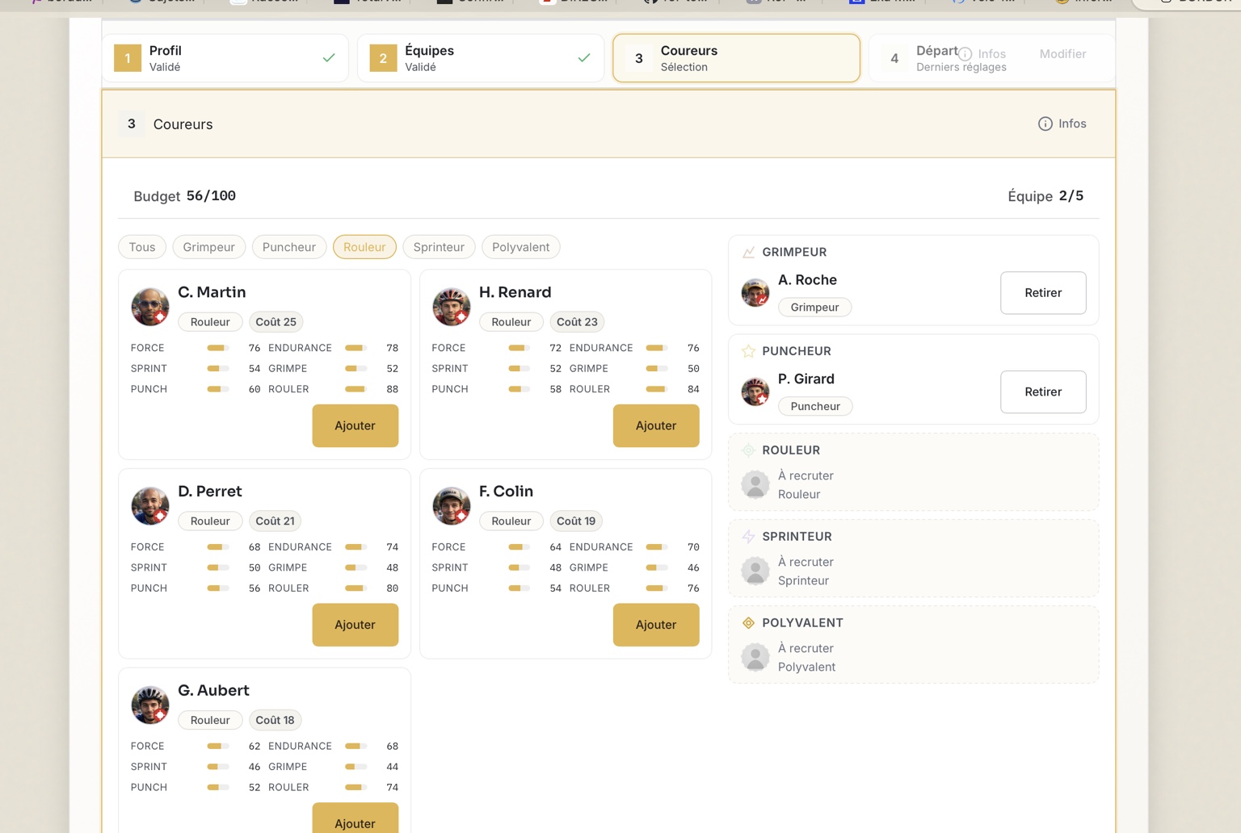The width and height of the screenshot is (1241, 833).
Task: Click the Polyvalent diamond icon
Action: 748,623
